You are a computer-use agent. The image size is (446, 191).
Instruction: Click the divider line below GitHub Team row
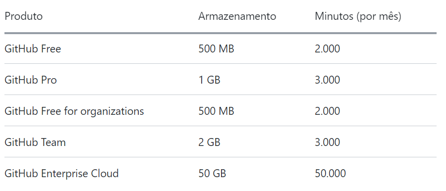pos(221,157)
